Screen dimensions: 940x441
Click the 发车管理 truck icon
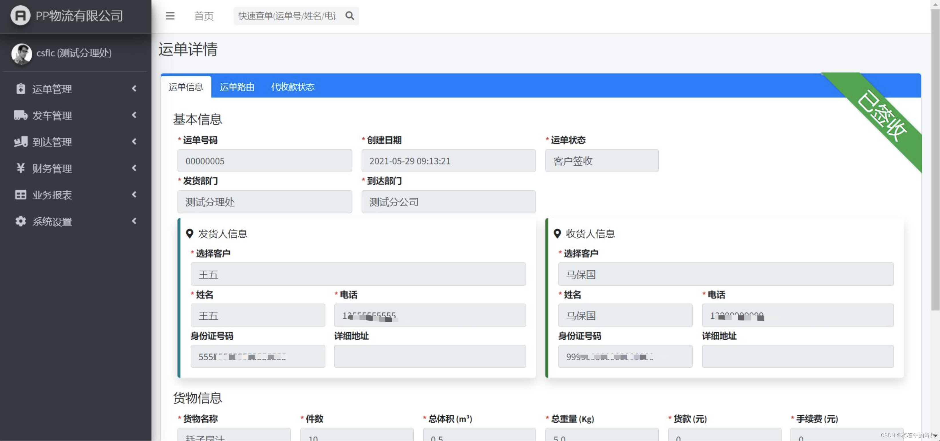click(20, 115)
